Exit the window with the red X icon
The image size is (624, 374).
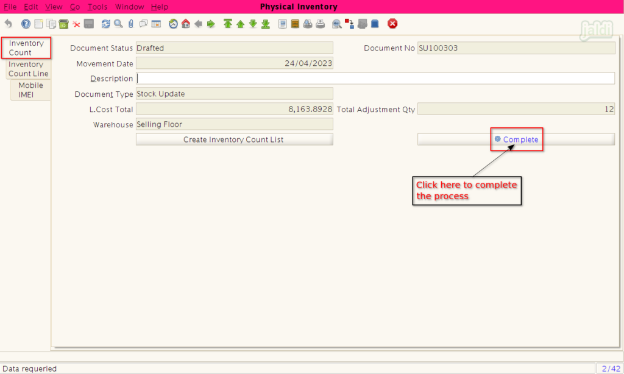[392, 24]
